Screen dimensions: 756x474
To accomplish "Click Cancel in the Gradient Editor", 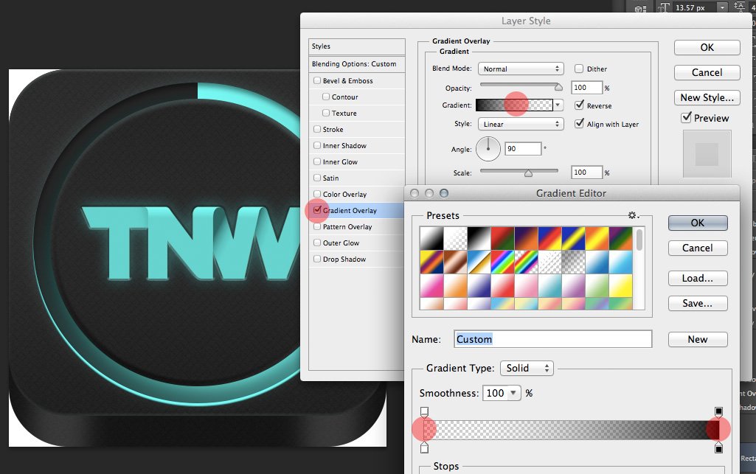I will click(x=698, y=248).
